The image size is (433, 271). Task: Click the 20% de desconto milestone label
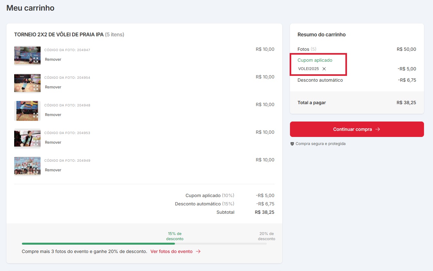(x=267, y=236)
